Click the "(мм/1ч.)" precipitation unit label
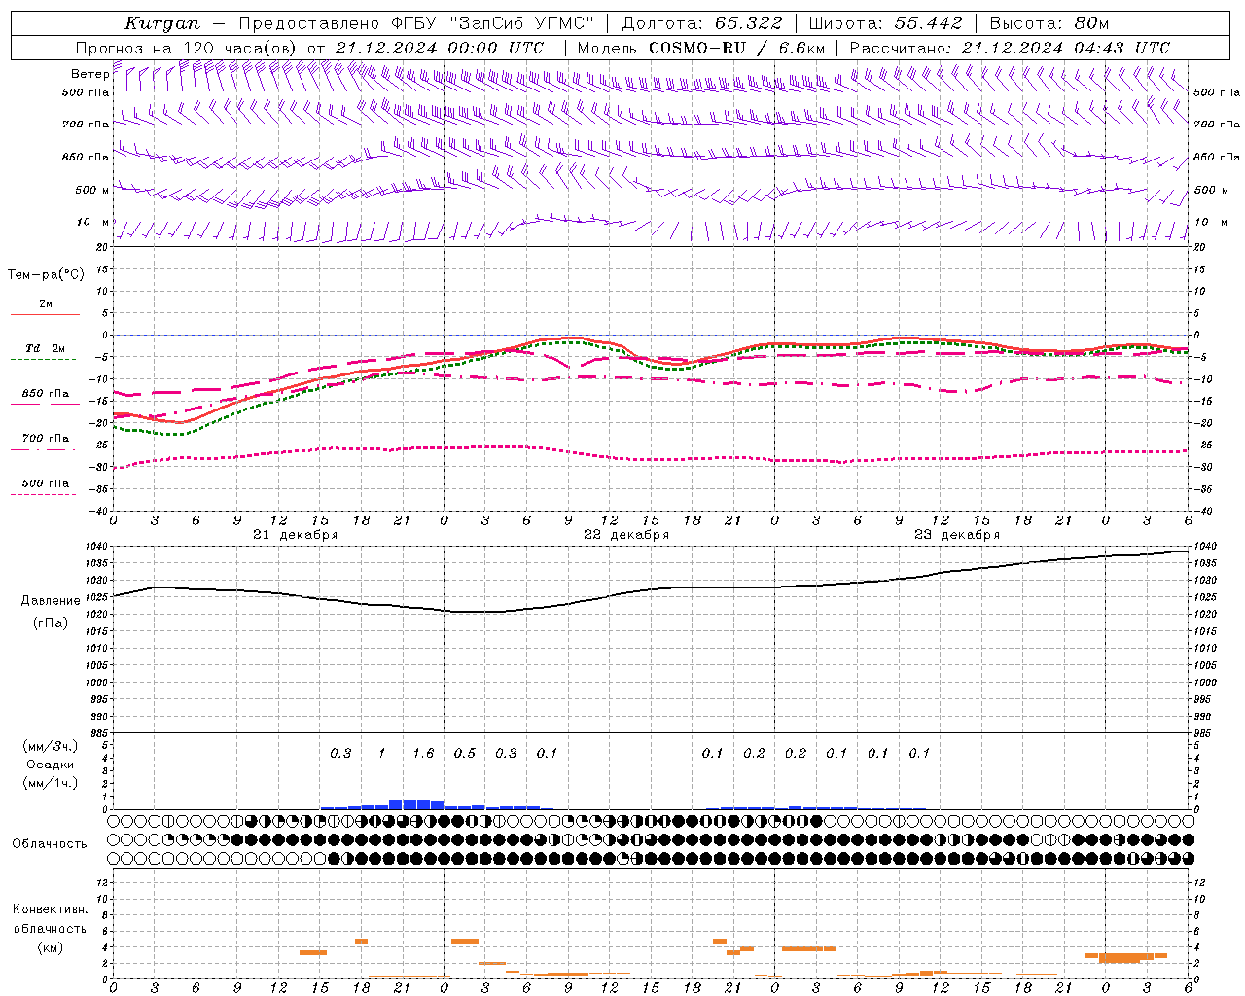The width and height of the screenshot is (1245, 996). (51, 783)
